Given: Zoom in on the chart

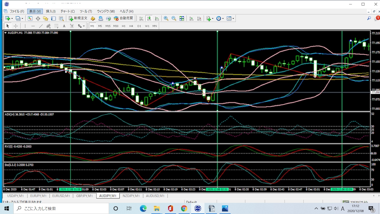Looking at the screenshot, I should [166, 19].
